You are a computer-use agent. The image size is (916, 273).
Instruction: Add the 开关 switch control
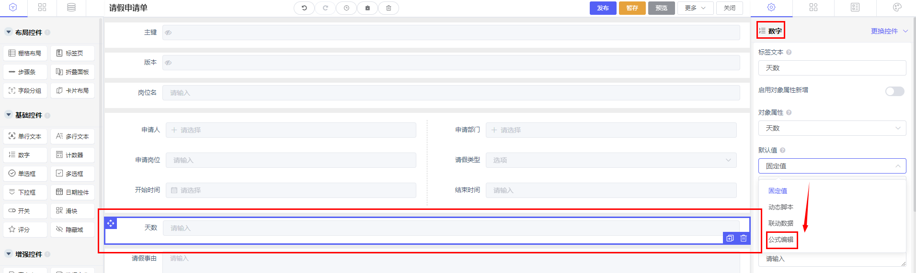tap(25, 211)
